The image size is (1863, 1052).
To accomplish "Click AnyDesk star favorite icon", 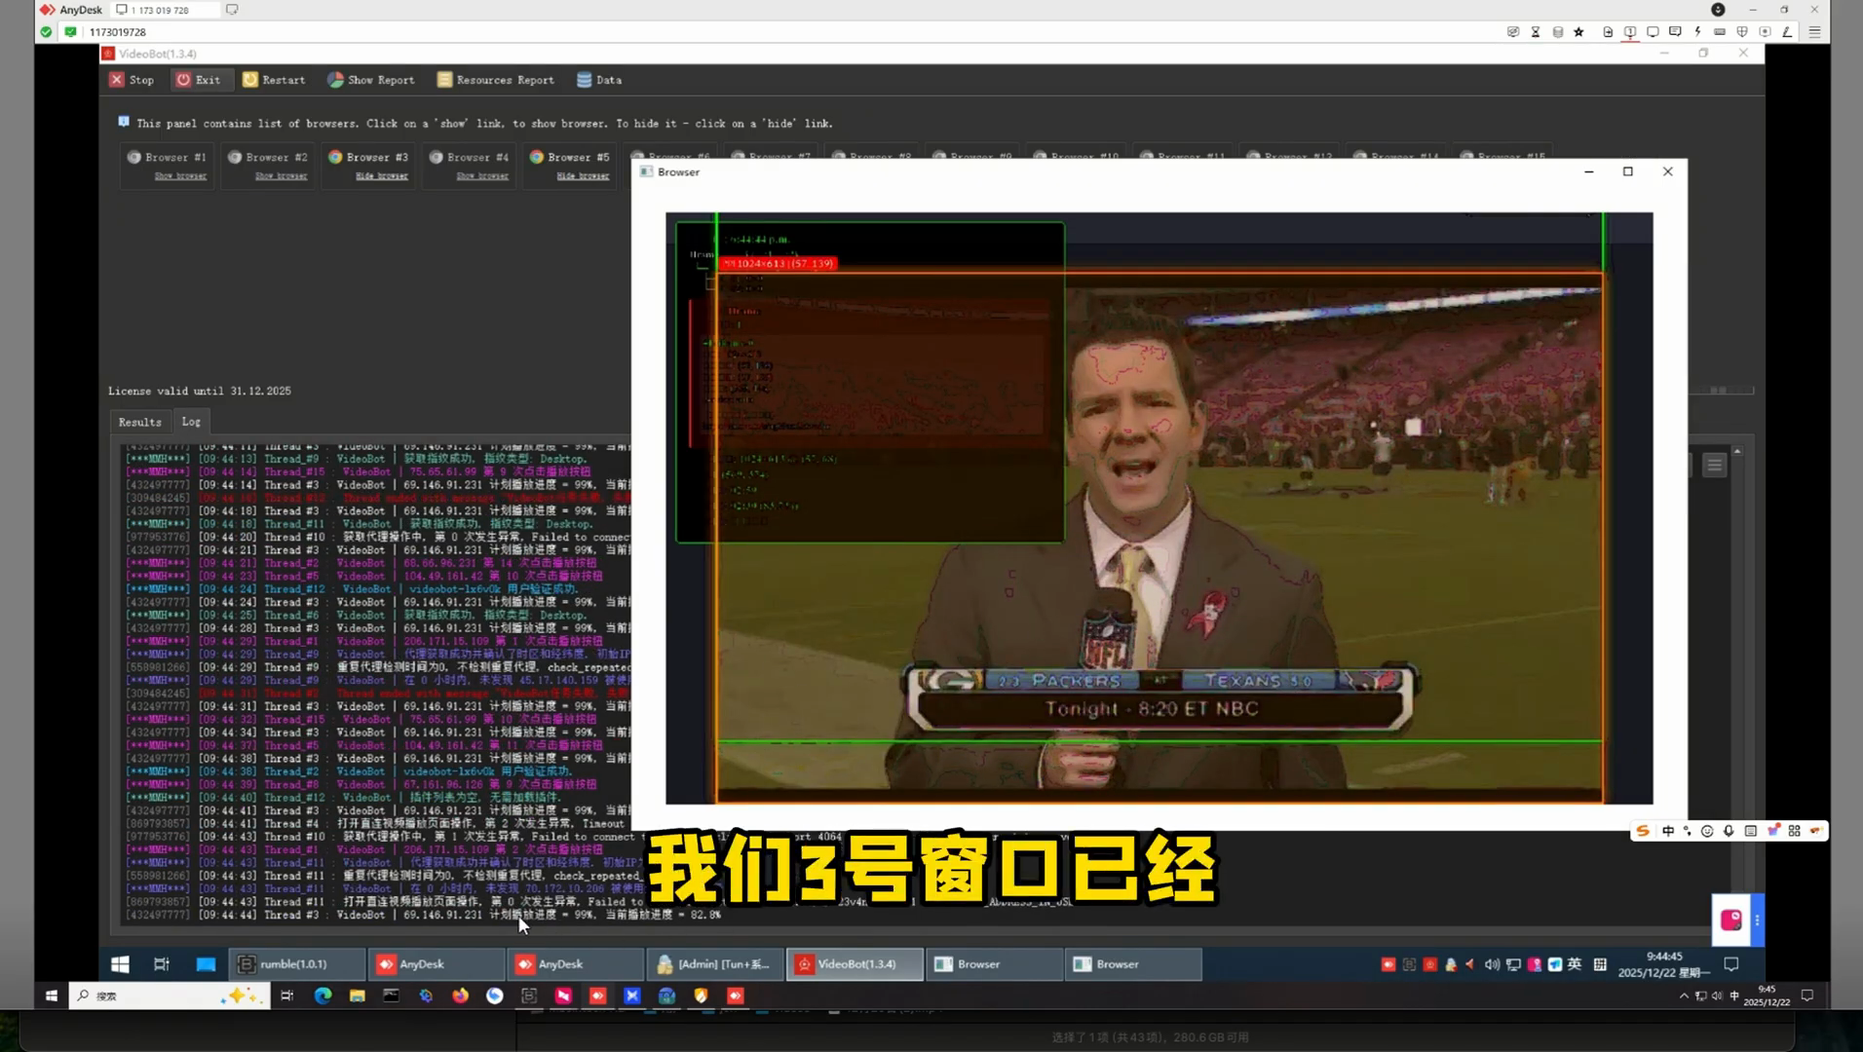I will (x=1578, y=32).
